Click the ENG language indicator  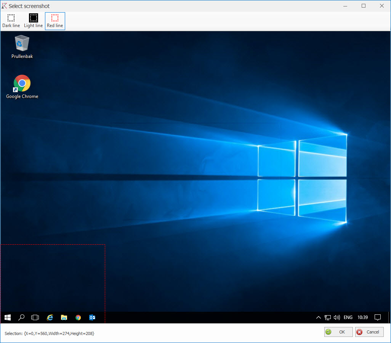click(x=348, y=317)
